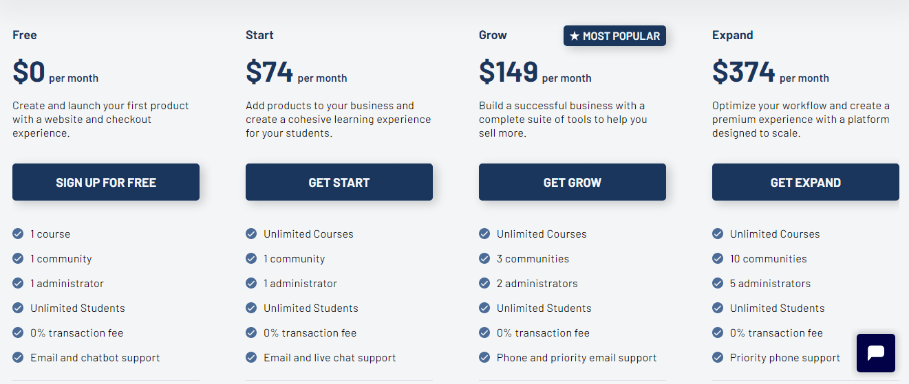The width and height of the screenshot is (909, 384).
Task: Click checkmark next to Phone and priority email support
Action: 484,358
